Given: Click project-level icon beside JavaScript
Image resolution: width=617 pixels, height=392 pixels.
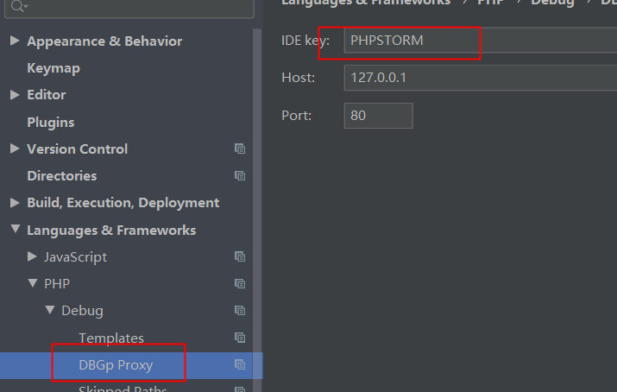Looking at the screenshot, I should (240, 256).
